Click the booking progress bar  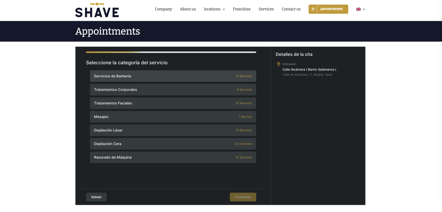(x=171, y=52)
